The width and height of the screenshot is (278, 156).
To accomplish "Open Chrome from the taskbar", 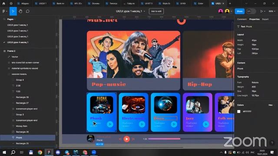I will click(x=40, y=152).
